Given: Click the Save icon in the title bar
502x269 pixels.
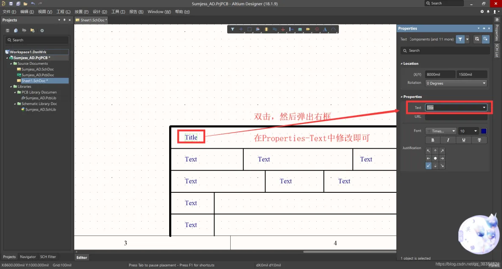Looking at the screenshot, I should [x=11, y=3].
